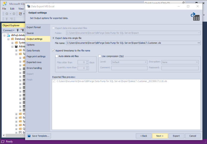Click the Next button
207x144 pixels.
pyautogui.click(x=160, y=136)
